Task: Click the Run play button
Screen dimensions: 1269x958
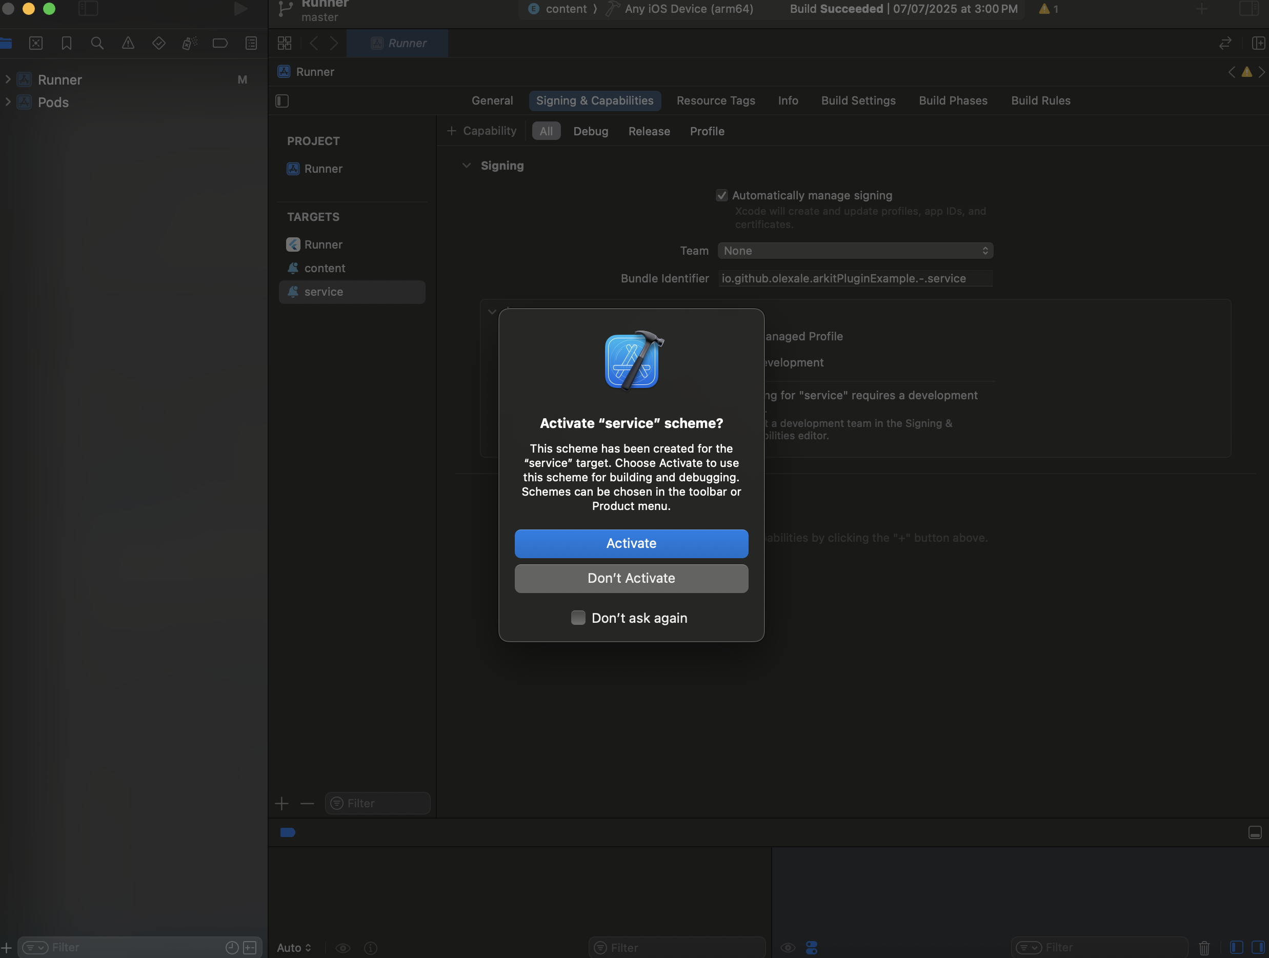Action: [x=240, y=9]
